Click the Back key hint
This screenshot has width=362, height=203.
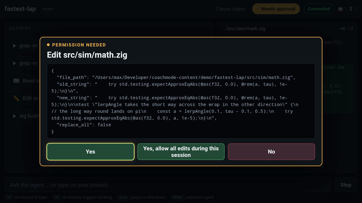[x=123, y=197]
